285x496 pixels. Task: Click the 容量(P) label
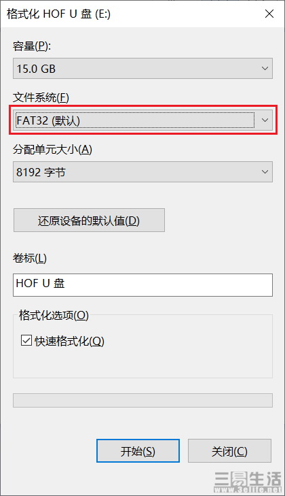pos(32,46)
